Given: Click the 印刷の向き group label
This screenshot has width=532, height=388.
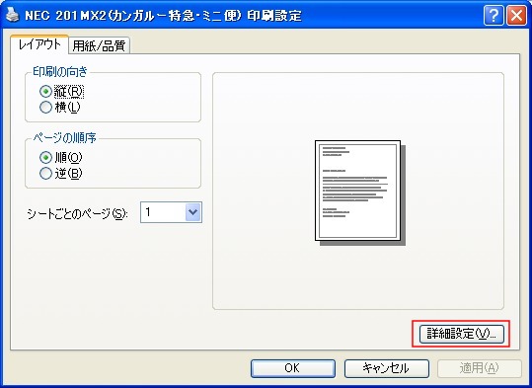Looking at the screenshot, I should (x=60, y=72).
